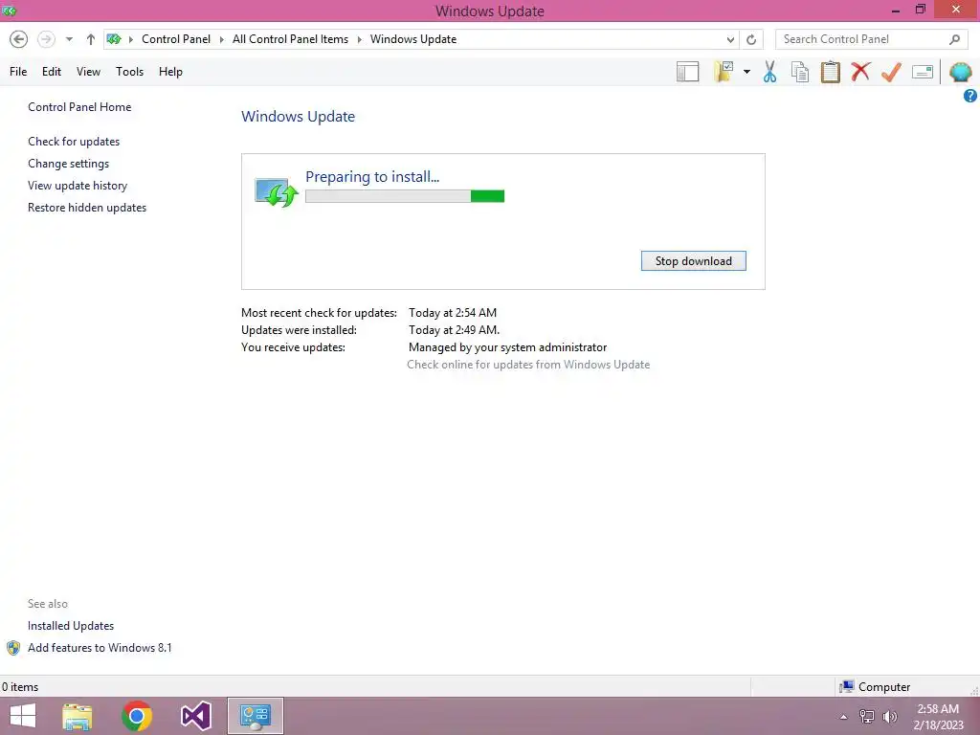
Task: Click the Computer status bar entry
Action: 875,687
